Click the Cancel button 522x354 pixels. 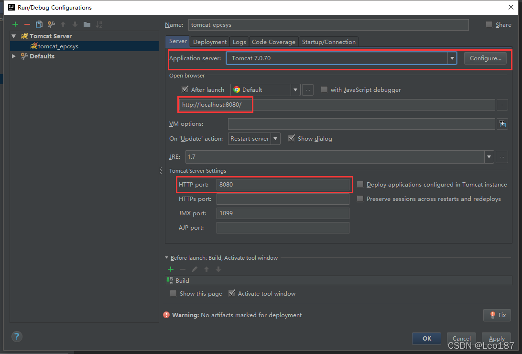[461, 338]
